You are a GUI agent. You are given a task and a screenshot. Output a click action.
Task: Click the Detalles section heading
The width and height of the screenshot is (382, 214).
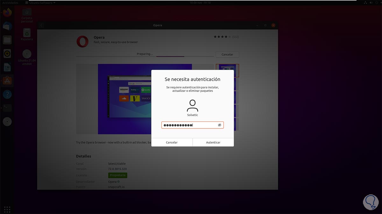(83, 156)
